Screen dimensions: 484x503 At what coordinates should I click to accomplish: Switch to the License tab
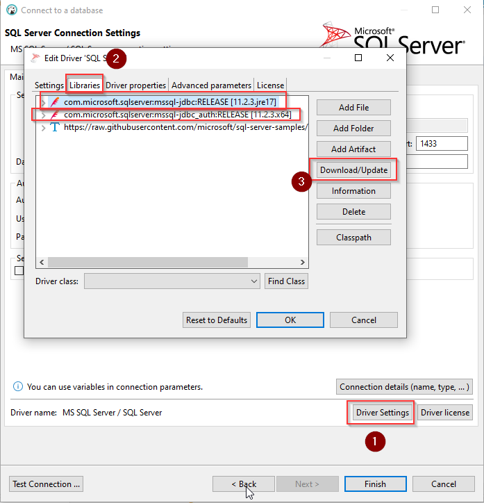(270, 85)
